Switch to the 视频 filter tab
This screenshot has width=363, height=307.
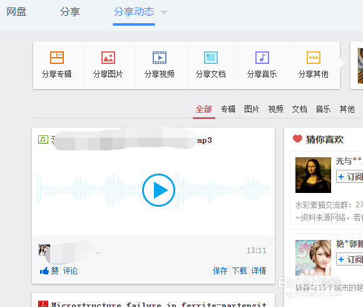coord(275,109)
